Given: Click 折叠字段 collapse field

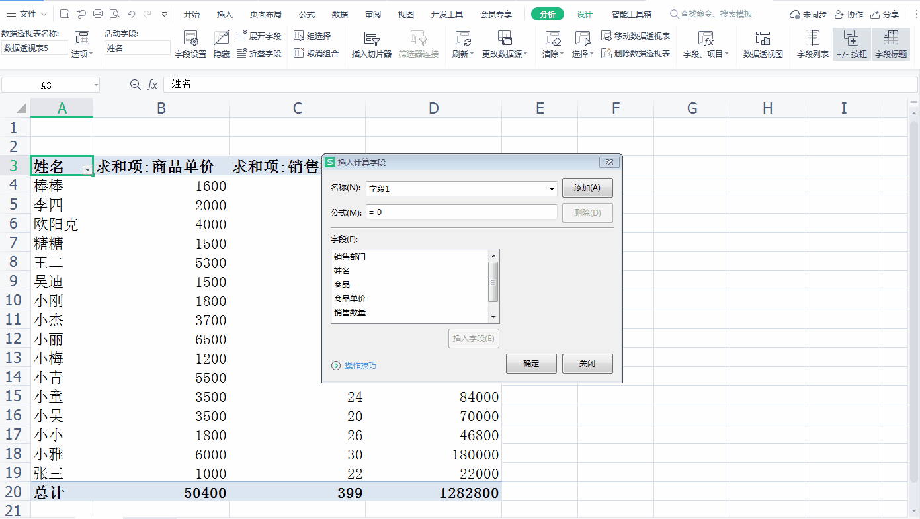Looking at the screenshot, I should [259, 54].
